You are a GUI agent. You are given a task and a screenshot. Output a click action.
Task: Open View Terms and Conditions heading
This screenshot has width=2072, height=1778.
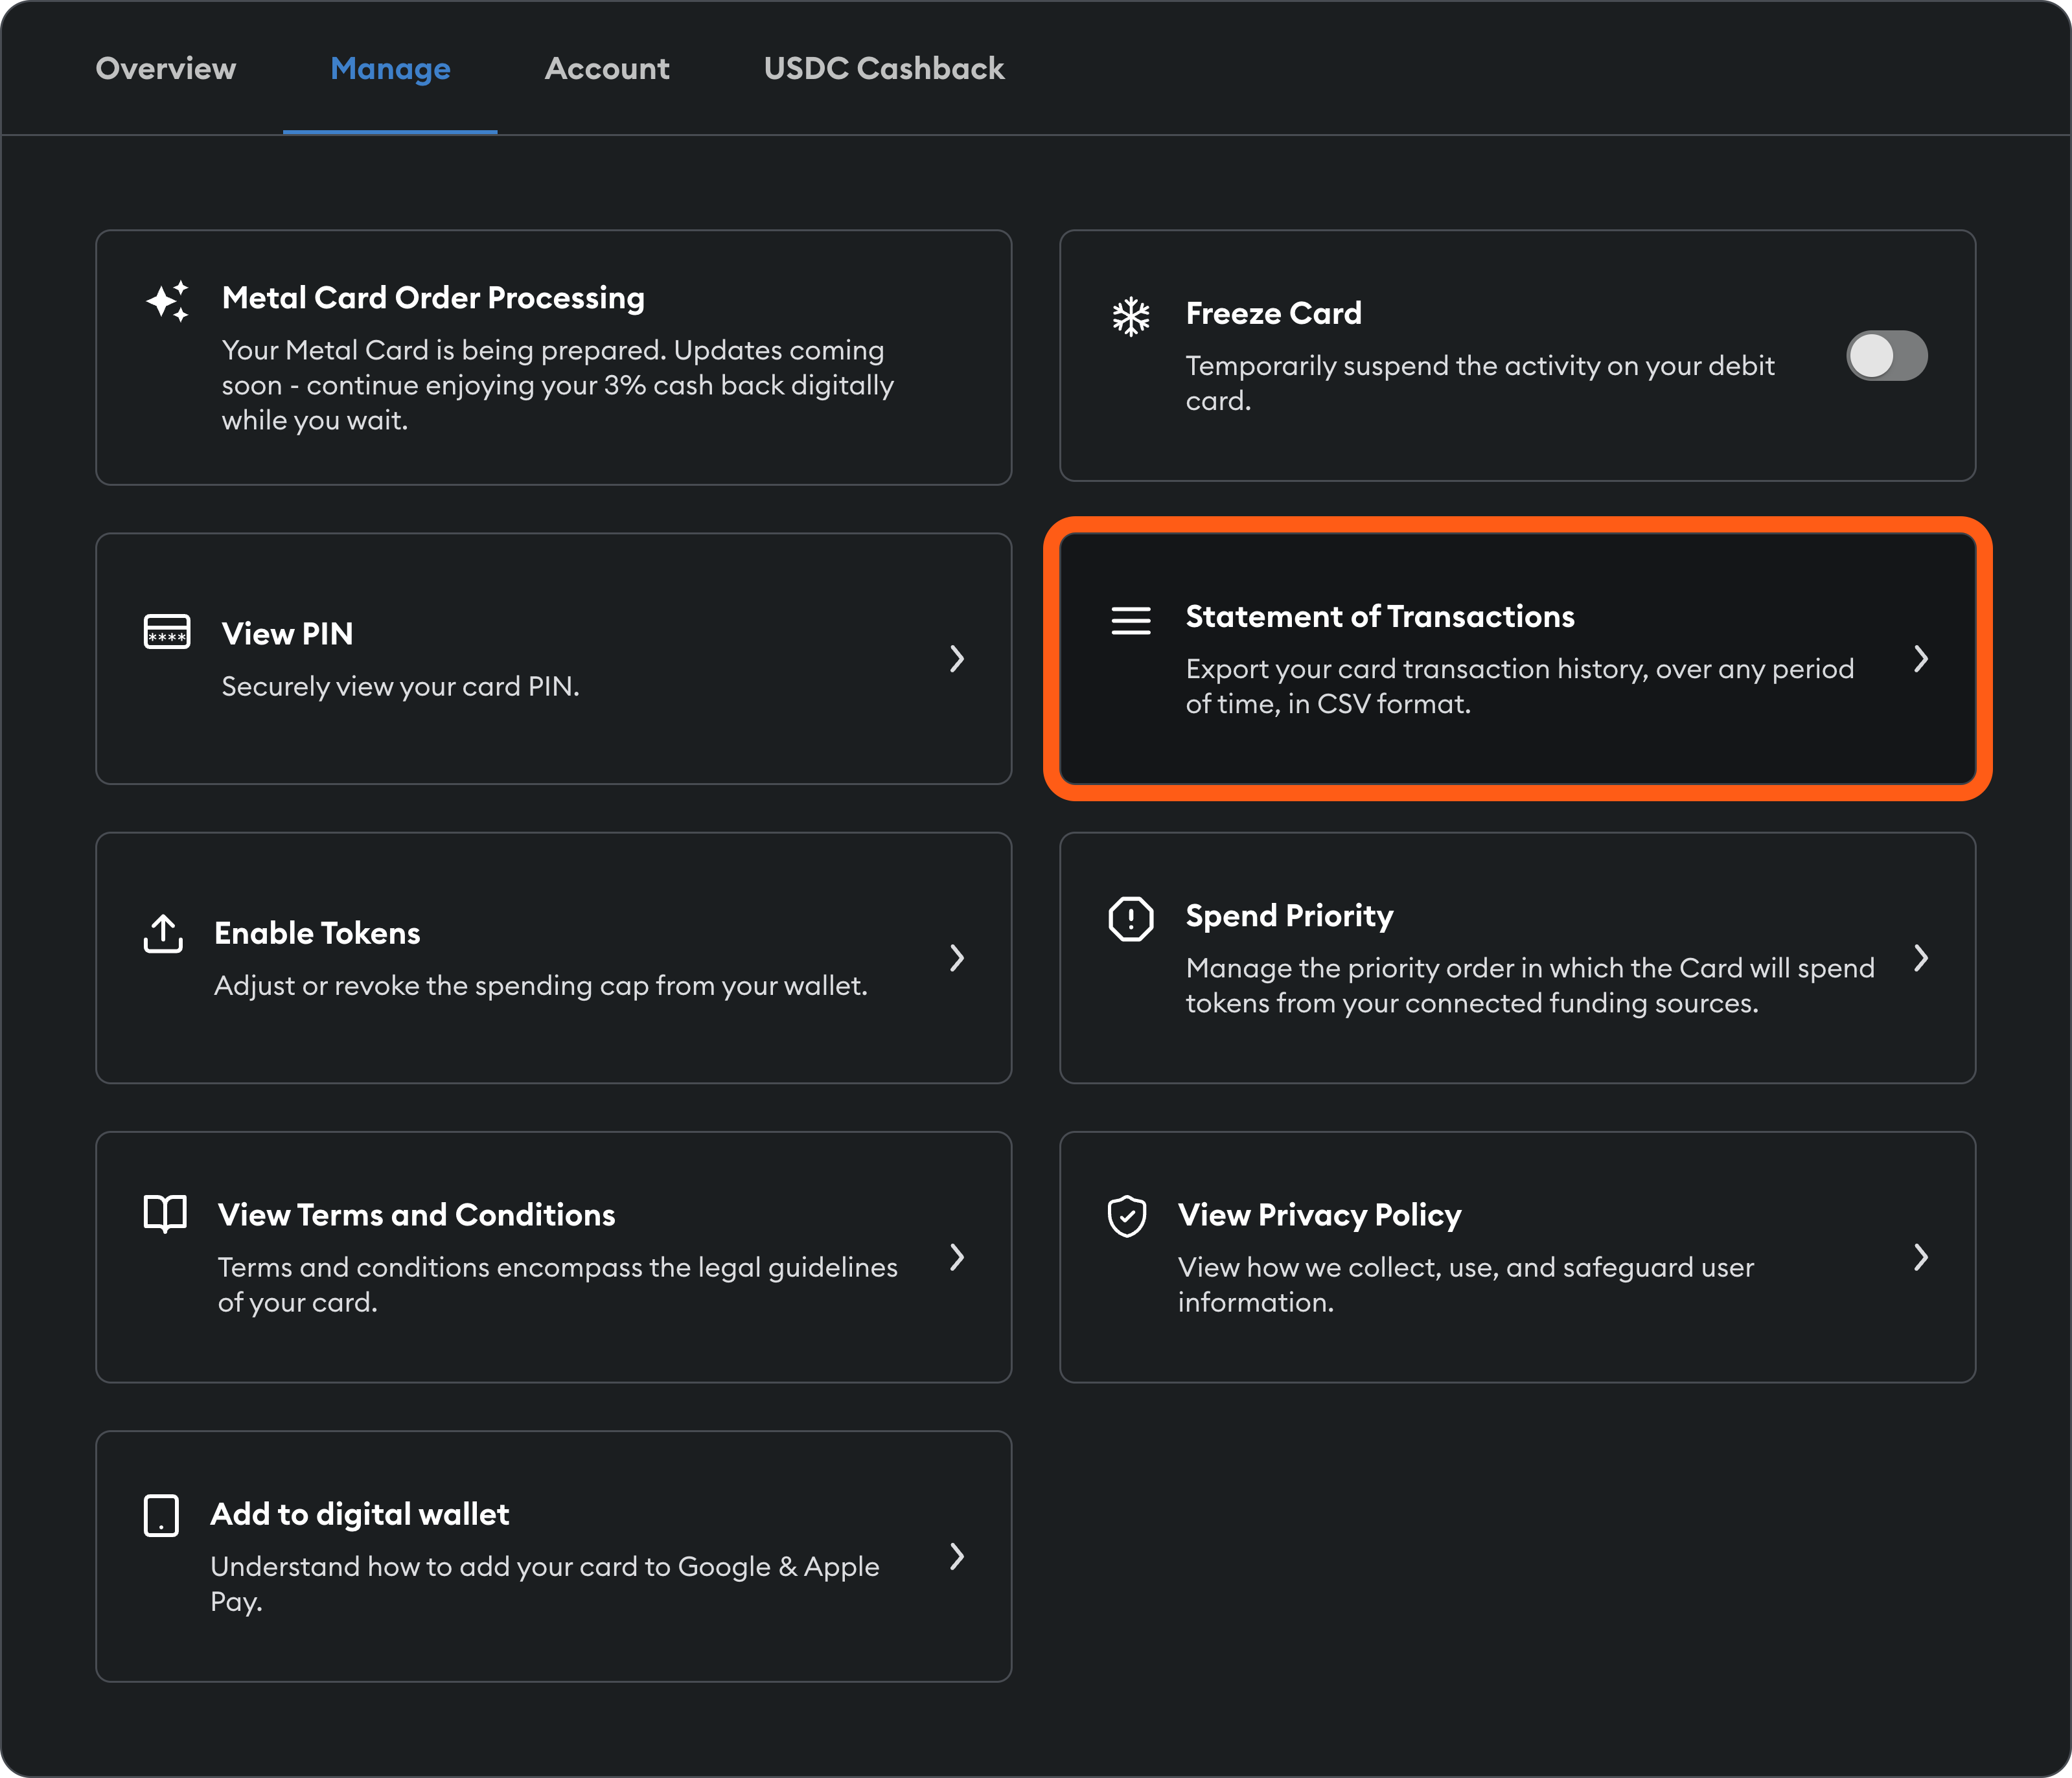416,1215
